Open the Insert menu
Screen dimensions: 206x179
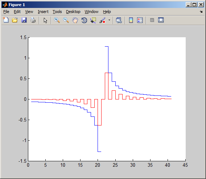coord(43,12)
